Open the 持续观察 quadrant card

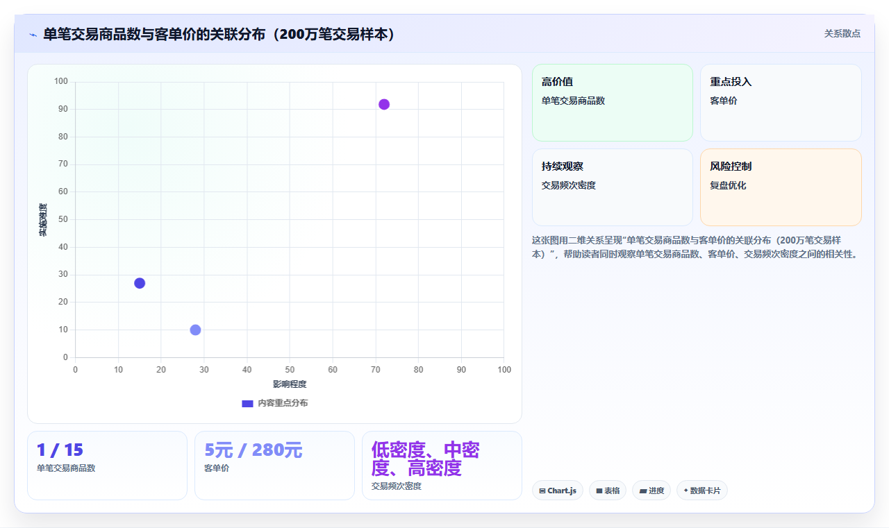613,187
